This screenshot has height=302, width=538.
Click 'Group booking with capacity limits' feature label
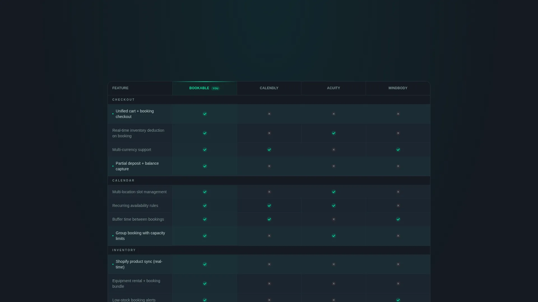(140, 236)
